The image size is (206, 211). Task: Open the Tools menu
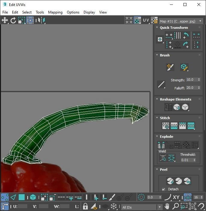40,12
